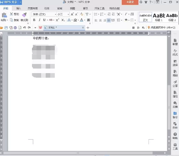Apply red font color A icon

[x=82, y=20]
